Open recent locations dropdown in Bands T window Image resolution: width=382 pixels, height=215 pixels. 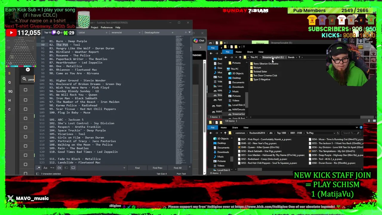click(x=236, y=57)
